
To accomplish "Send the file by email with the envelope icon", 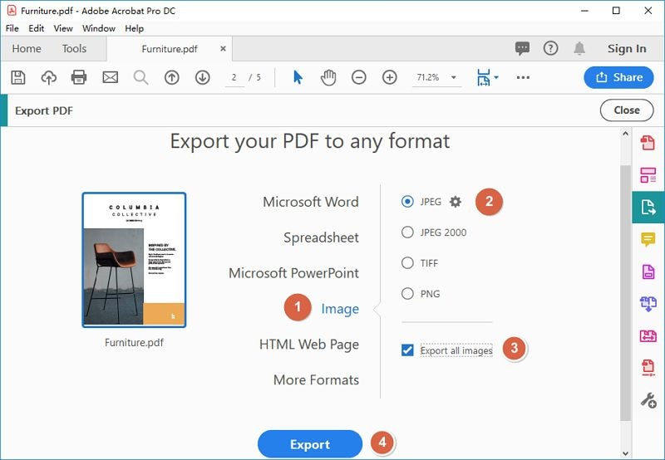I will pos(111,77).
